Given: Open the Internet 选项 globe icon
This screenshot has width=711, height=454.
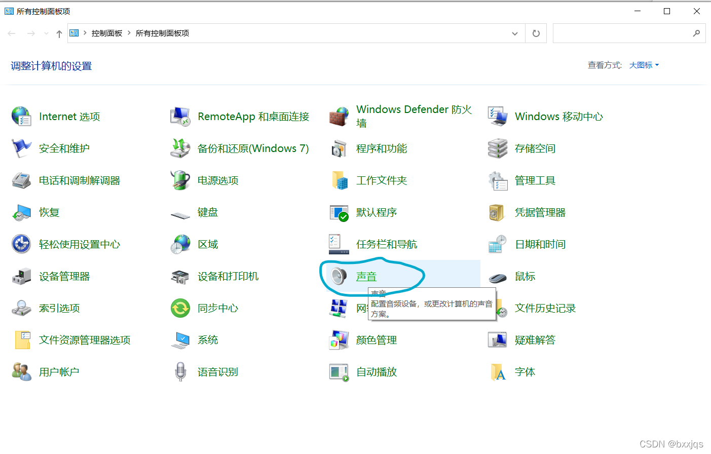Looking at the screenshot, I should (x=21, y=117).
